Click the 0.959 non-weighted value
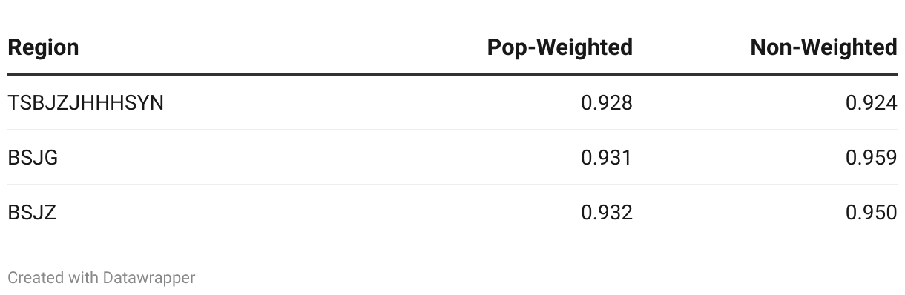 tap(871, 157)
